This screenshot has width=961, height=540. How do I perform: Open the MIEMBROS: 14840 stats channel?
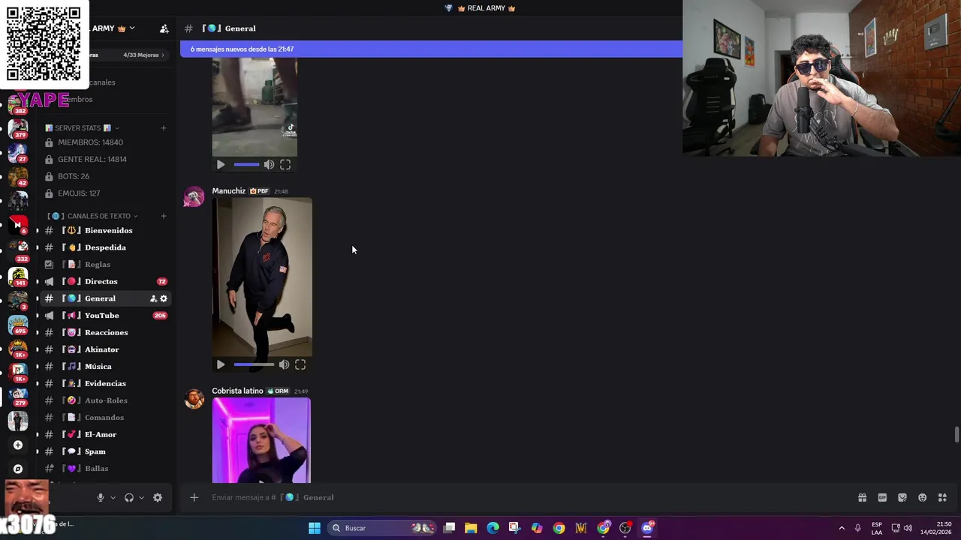pyautogui.click(x=107, y=142)
